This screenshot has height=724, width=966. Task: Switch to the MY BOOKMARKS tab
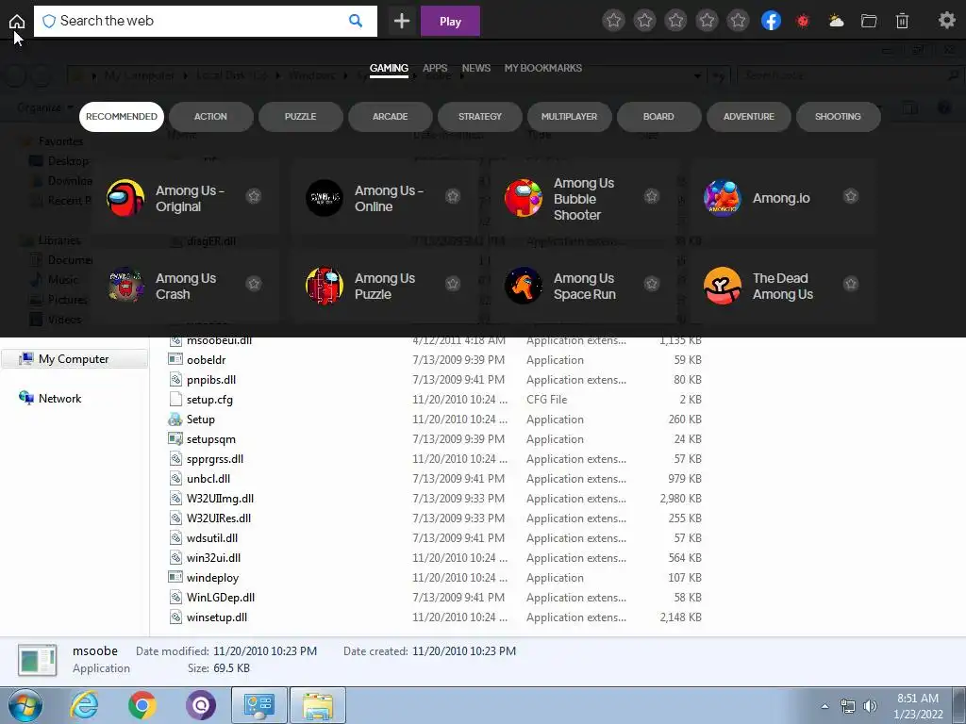click(542, 68)
